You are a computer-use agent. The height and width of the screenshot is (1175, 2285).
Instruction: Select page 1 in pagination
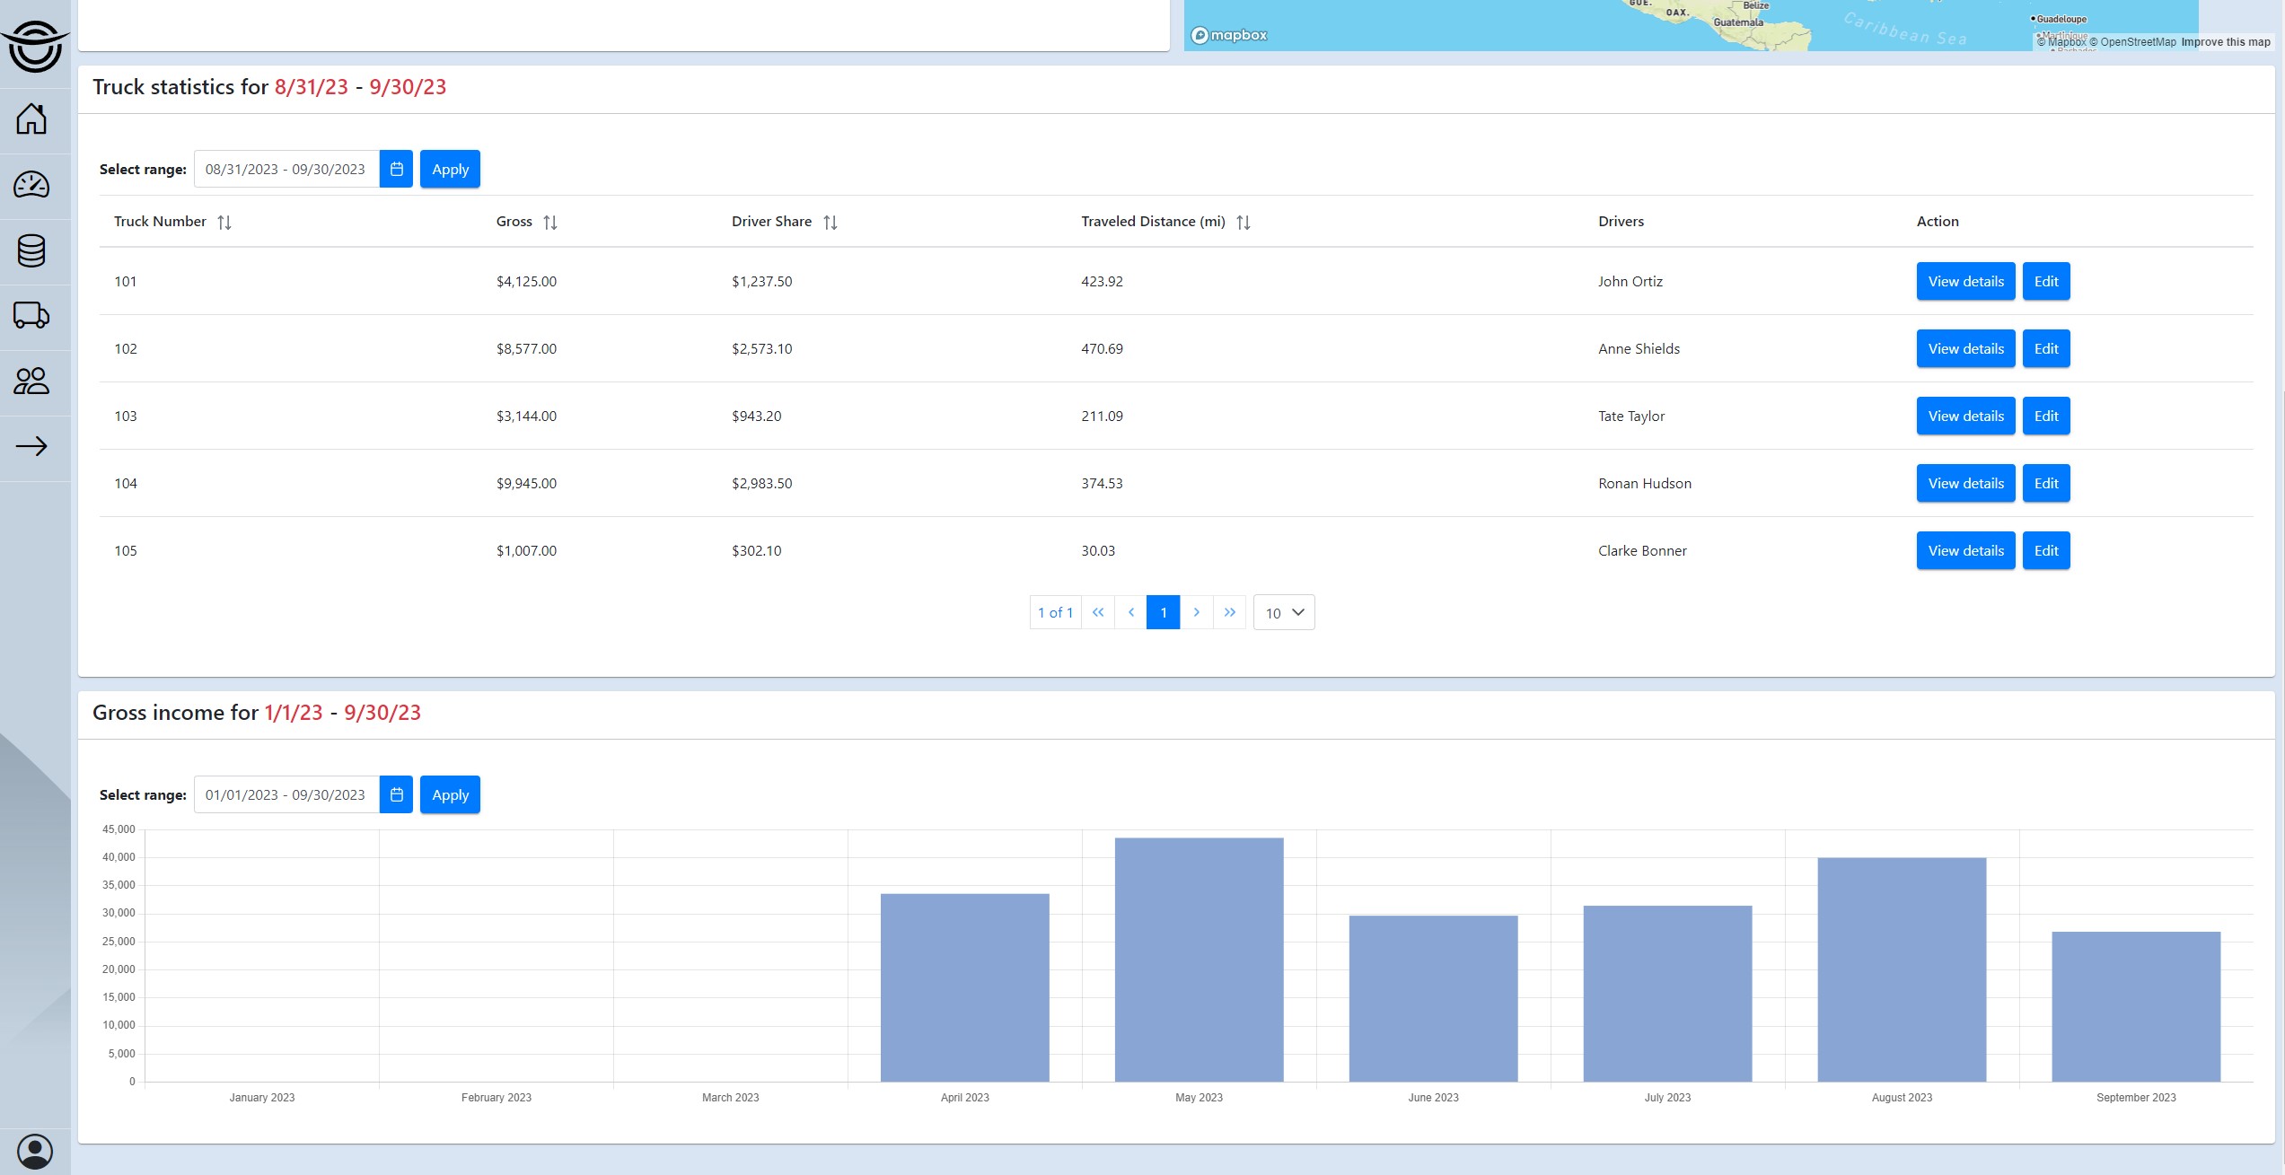point(1163,613)
